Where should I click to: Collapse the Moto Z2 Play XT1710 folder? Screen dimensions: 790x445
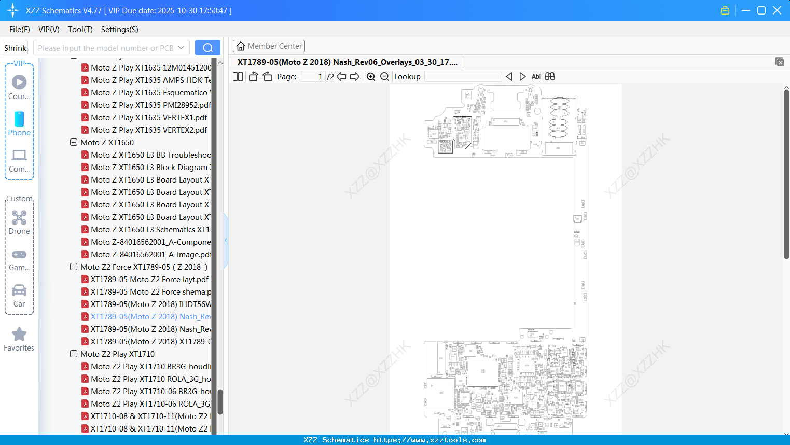click(x=74, y=354)
